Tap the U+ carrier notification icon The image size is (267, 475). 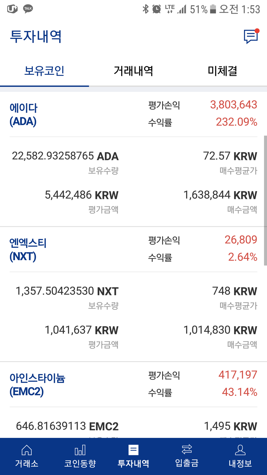click(12, 9)
